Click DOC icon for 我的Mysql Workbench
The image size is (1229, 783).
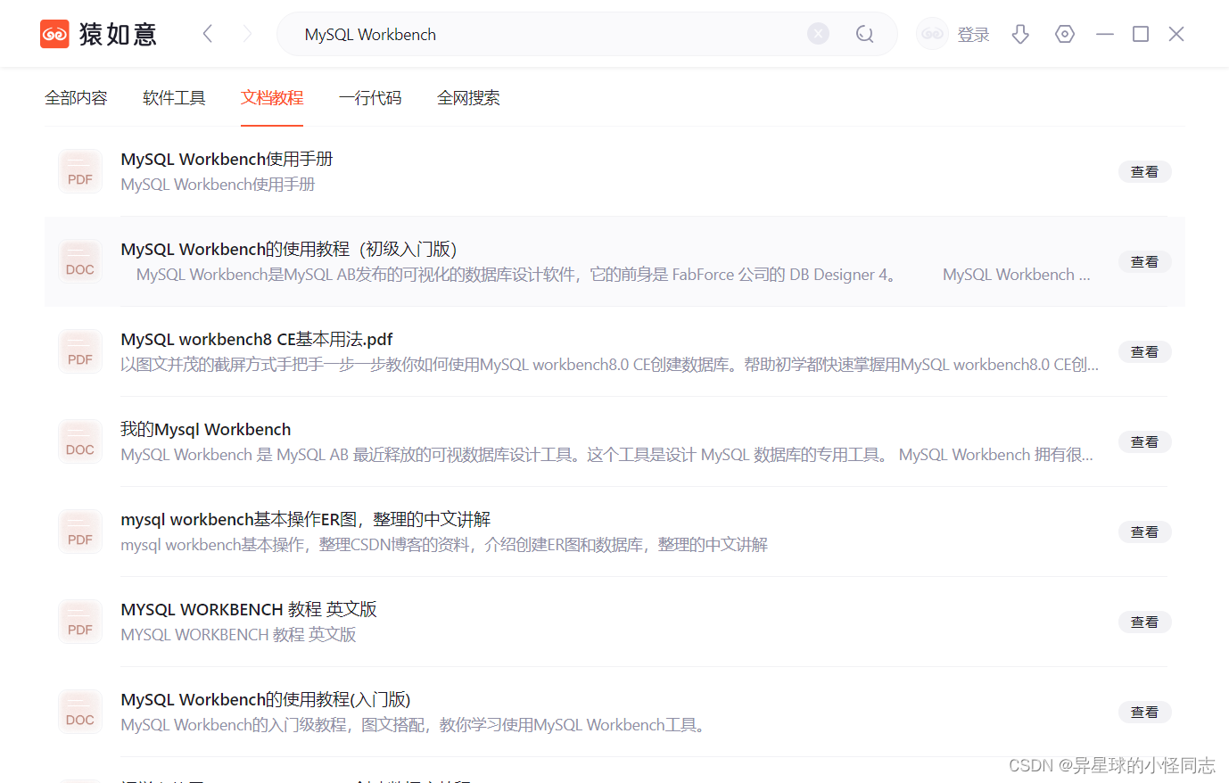click(x=80, y=441)
